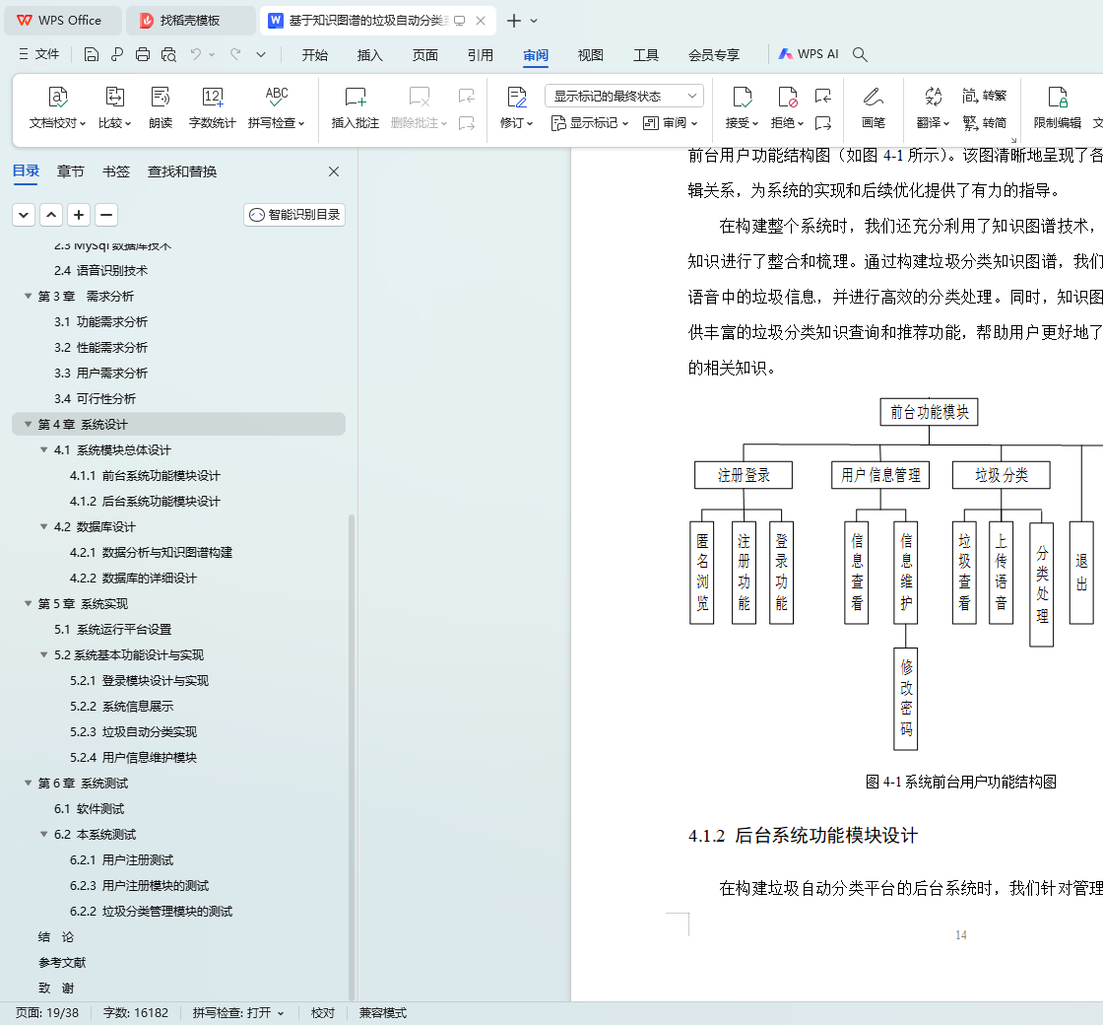Collapse the 第 5 章 系统实现 node
The image size is (1103, 1025).
[29, 604]
